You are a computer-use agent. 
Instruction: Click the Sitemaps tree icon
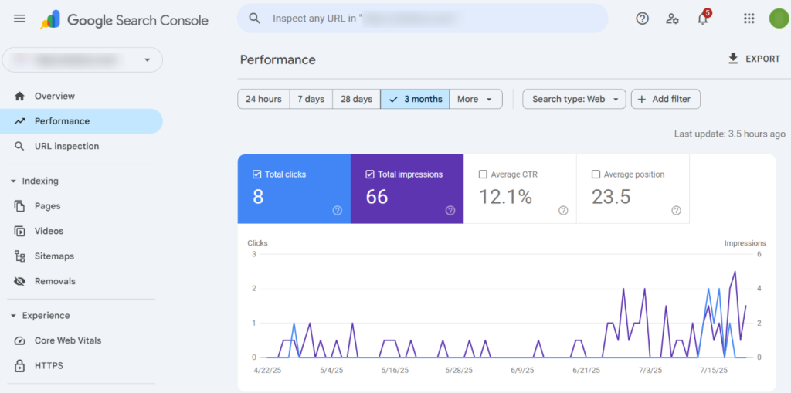tap(19, 256)
